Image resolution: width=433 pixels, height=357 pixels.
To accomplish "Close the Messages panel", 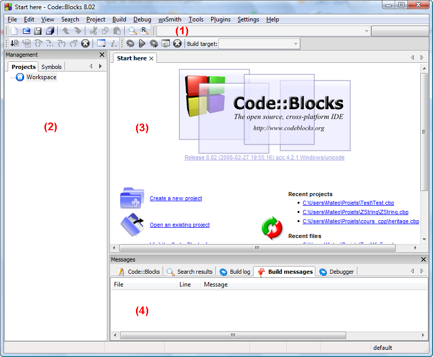I will click(x=423, y=259).
